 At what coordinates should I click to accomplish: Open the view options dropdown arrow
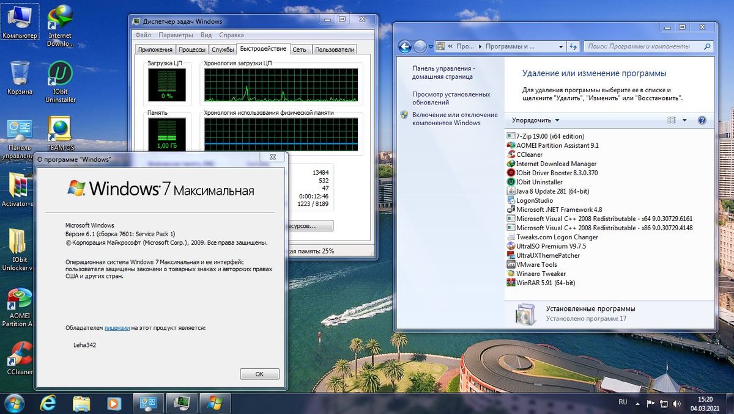pos(684,120)
